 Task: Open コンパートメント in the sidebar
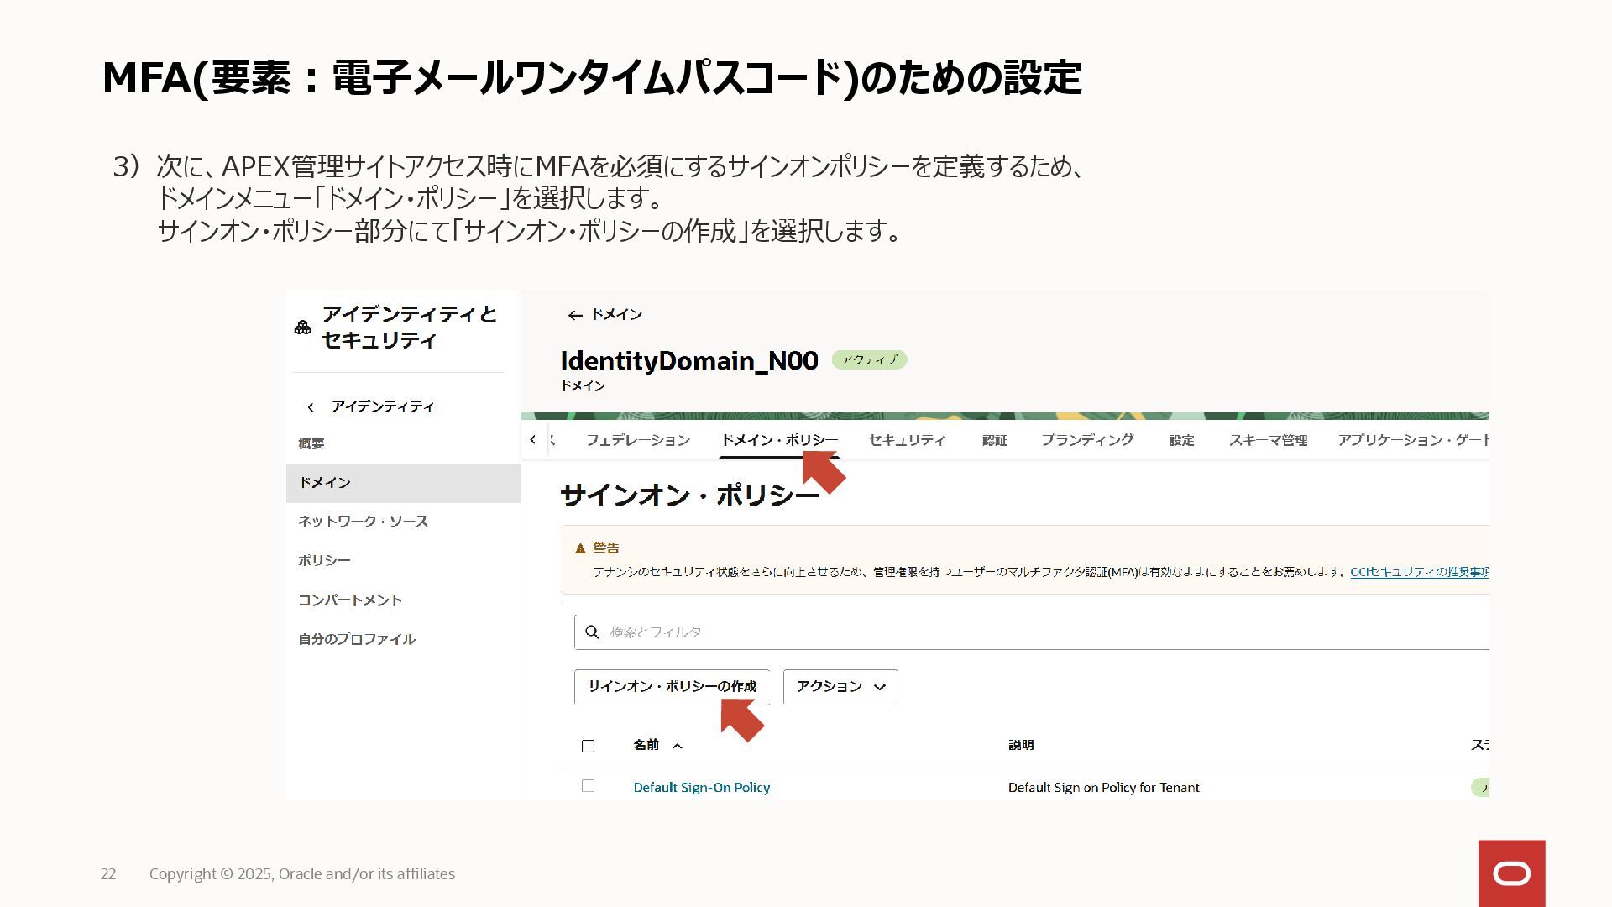click(x=350, y=600)
